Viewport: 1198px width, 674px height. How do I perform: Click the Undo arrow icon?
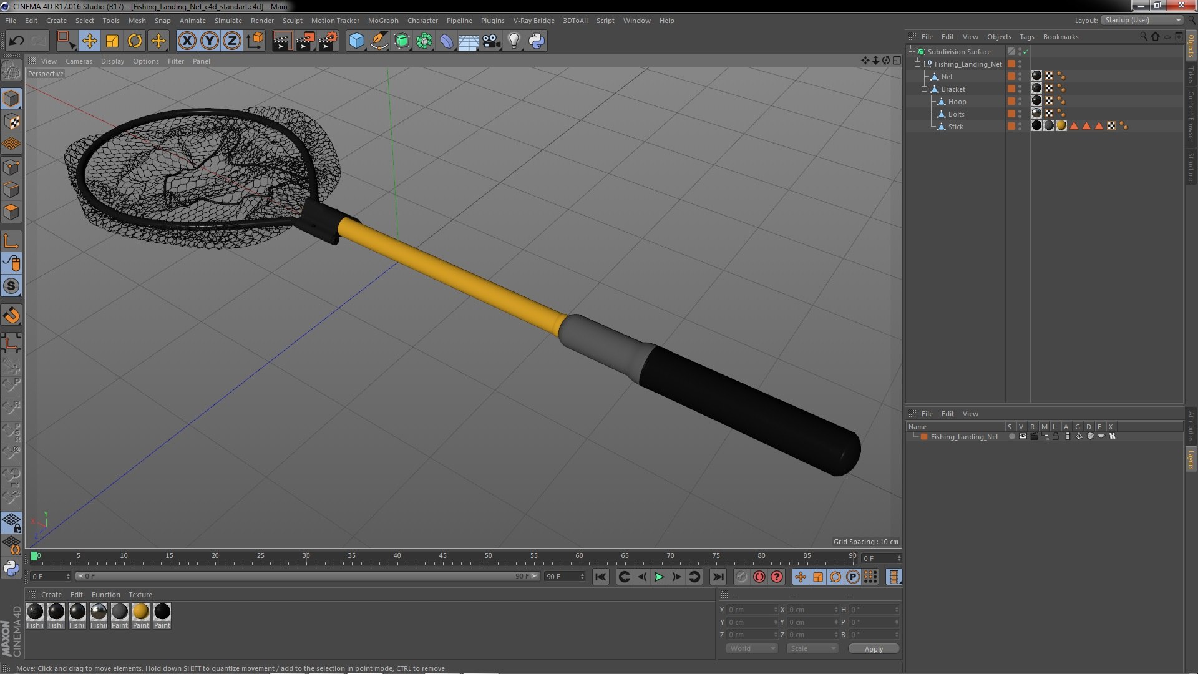coord(16,41)
